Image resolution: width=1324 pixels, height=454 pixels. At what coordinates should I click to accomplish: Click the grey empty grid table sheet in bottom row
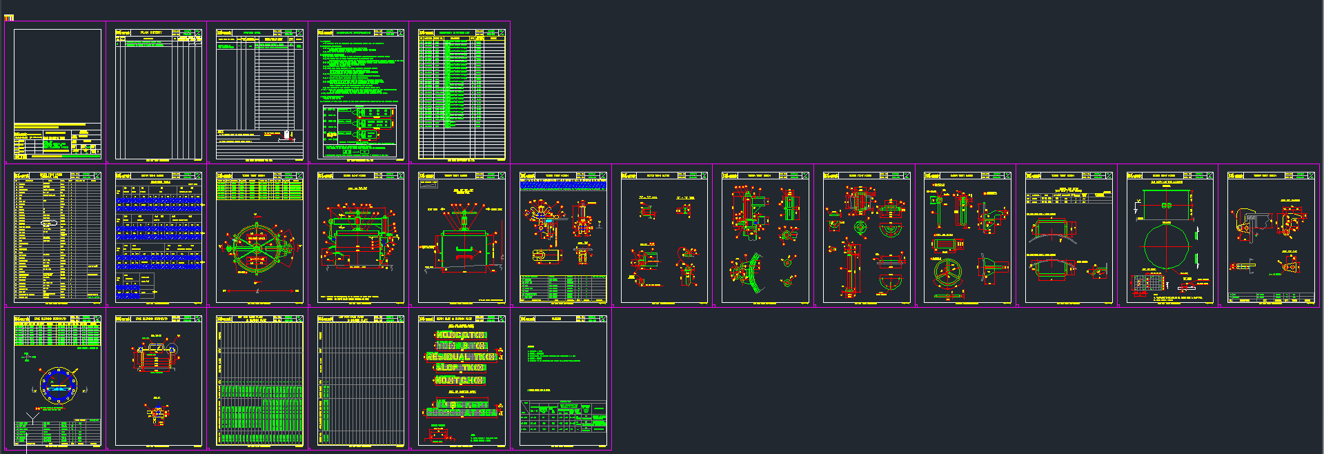pyautogui.click(x=361, y=381)
